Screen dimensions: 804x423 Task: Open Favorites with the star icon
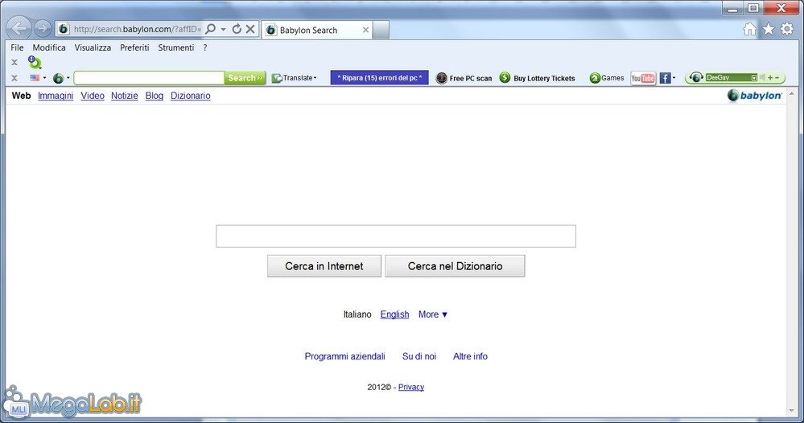(768, 29)
